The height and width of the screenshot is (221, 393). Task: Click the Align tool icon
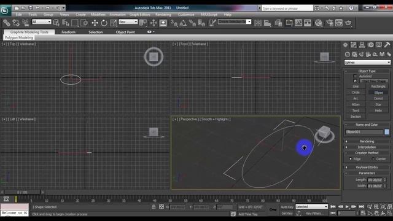(267, 23)
